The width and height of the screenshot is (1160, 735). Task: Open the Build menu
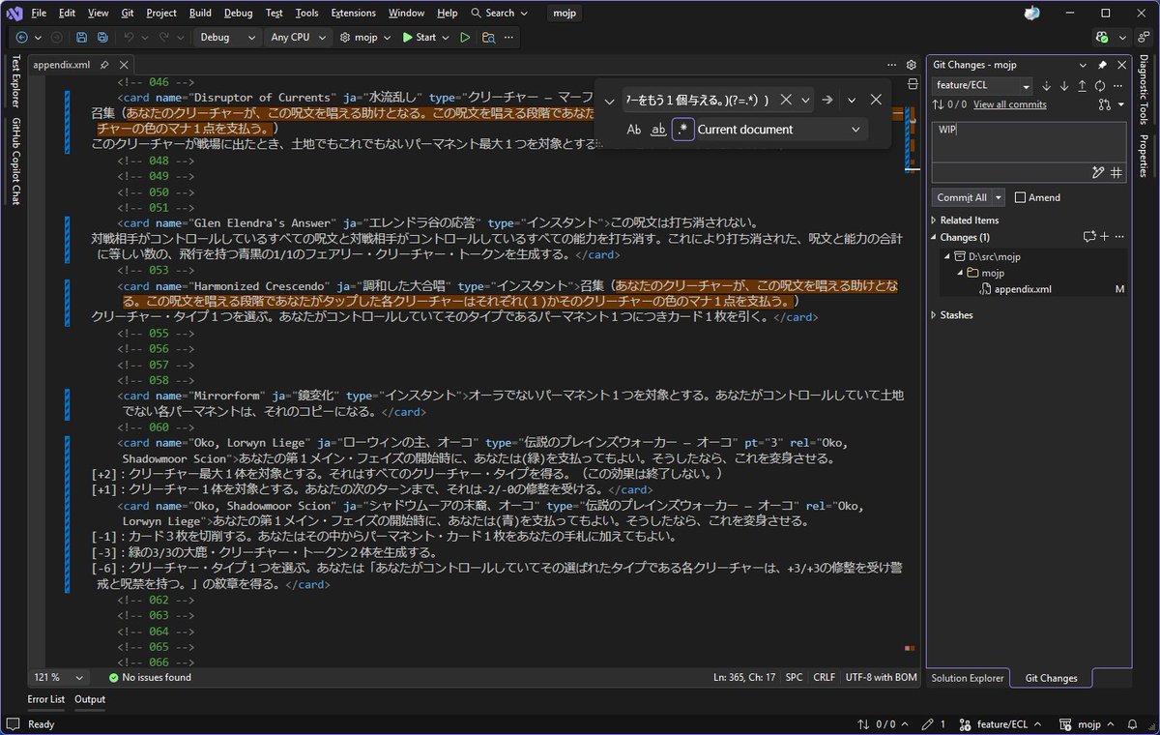click(200, 14)
